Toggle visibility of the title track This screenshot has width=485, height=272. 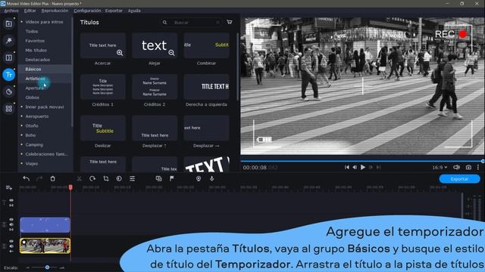tap(11, 200)
